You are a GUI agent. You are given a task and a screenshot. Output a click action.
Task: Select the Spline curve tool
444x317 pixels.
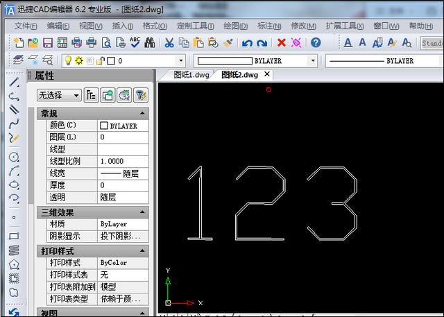click(14, 124)
